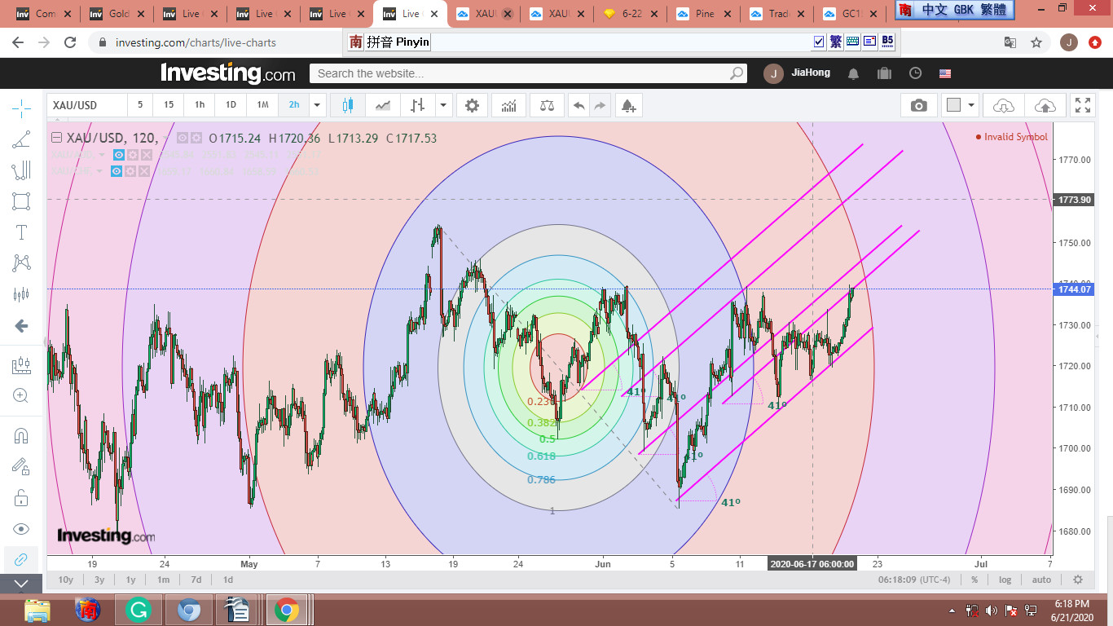The width and height of the screenshot is (1113, 626).
Task: Toggle auto scale at the bottom right
Action: (x=1041, y=580)
